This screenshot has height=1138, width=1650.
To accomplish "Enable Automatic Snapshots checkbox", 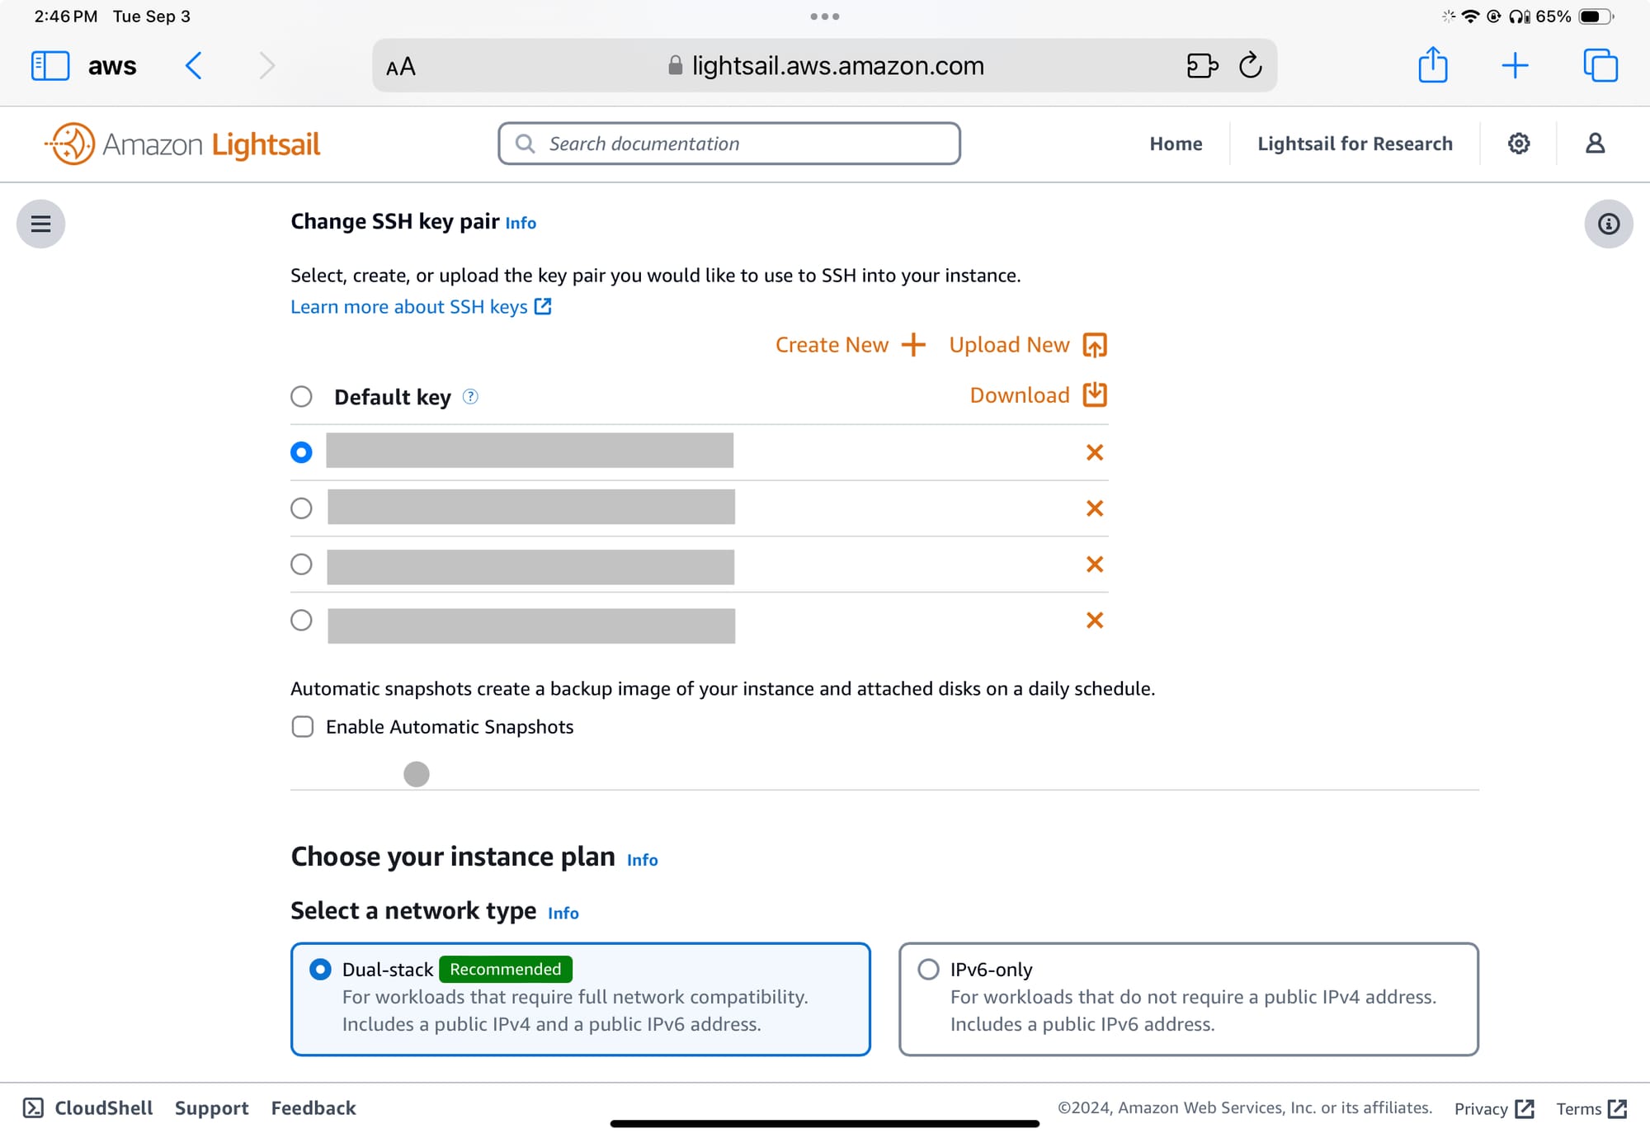I will coord(303,727).
